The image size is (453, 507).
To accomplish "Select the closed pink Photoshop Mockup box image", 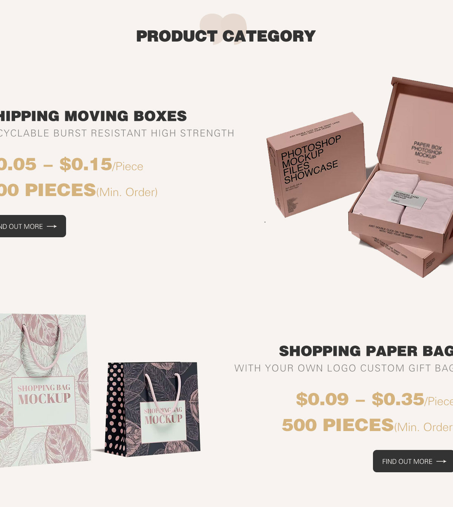I will point(316,165).
